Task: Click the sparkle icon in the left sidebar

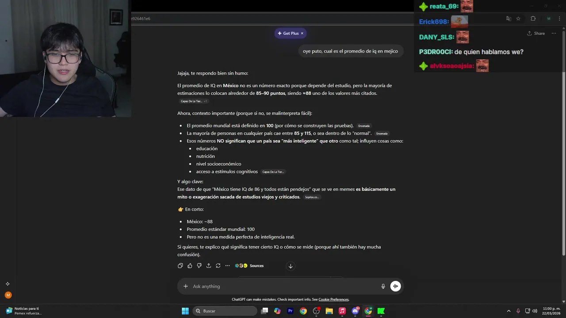Action: tap(8, 284)
